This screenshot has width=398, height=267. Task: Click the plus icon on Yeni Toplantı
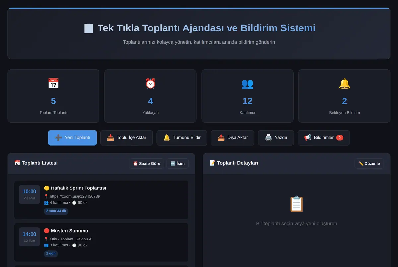tap(58, 138)
